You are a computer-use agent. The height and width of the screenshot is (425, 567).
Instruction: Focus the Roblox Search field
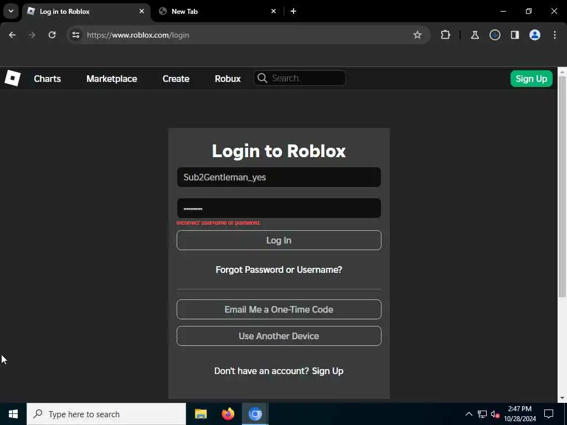[300, 78]
